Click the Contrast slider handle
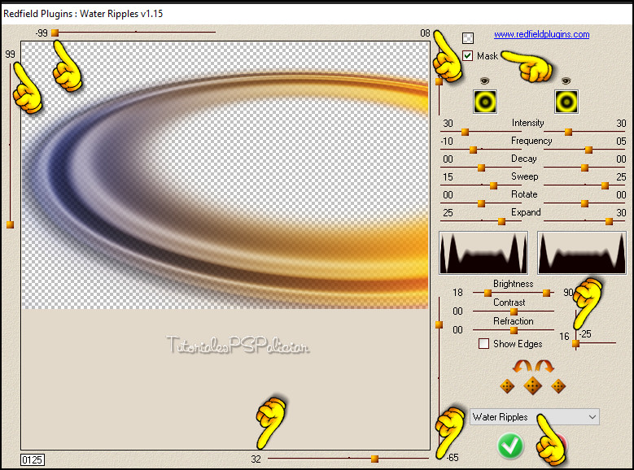Screen dimensions: 634x470 tap(514, 311)
